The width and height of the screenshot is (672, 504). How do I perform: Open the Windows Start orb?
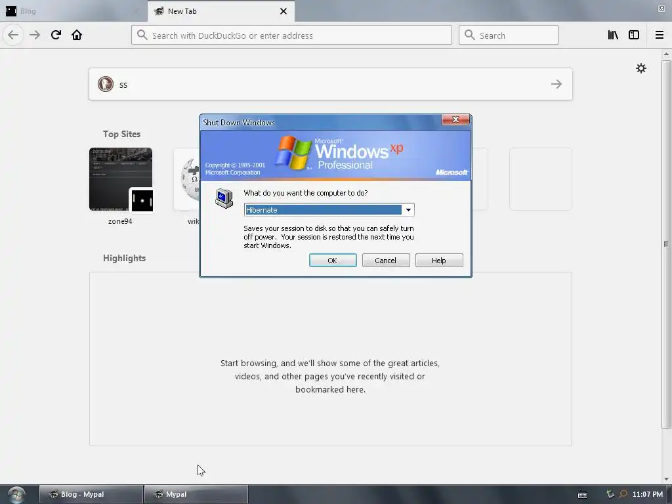pos(16,495)
